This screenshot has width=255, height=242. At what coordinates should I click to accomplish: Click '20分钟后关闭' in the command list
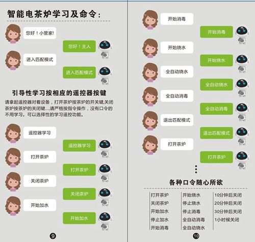(228, 203)
